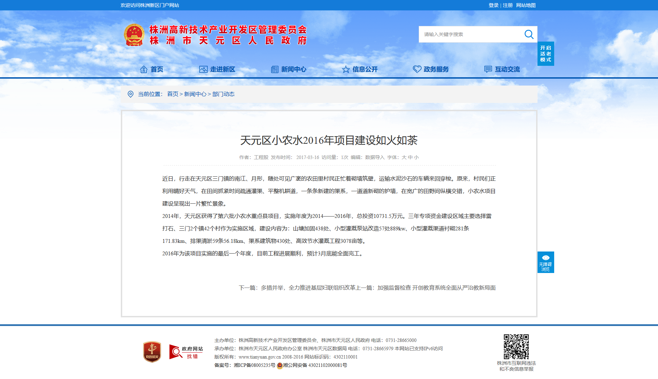Image resolution: width=658 pixels, height=379 pixels.
Task: Toggle 无障碍浏览 accessibility mode
Action: [x=545, y=262]
